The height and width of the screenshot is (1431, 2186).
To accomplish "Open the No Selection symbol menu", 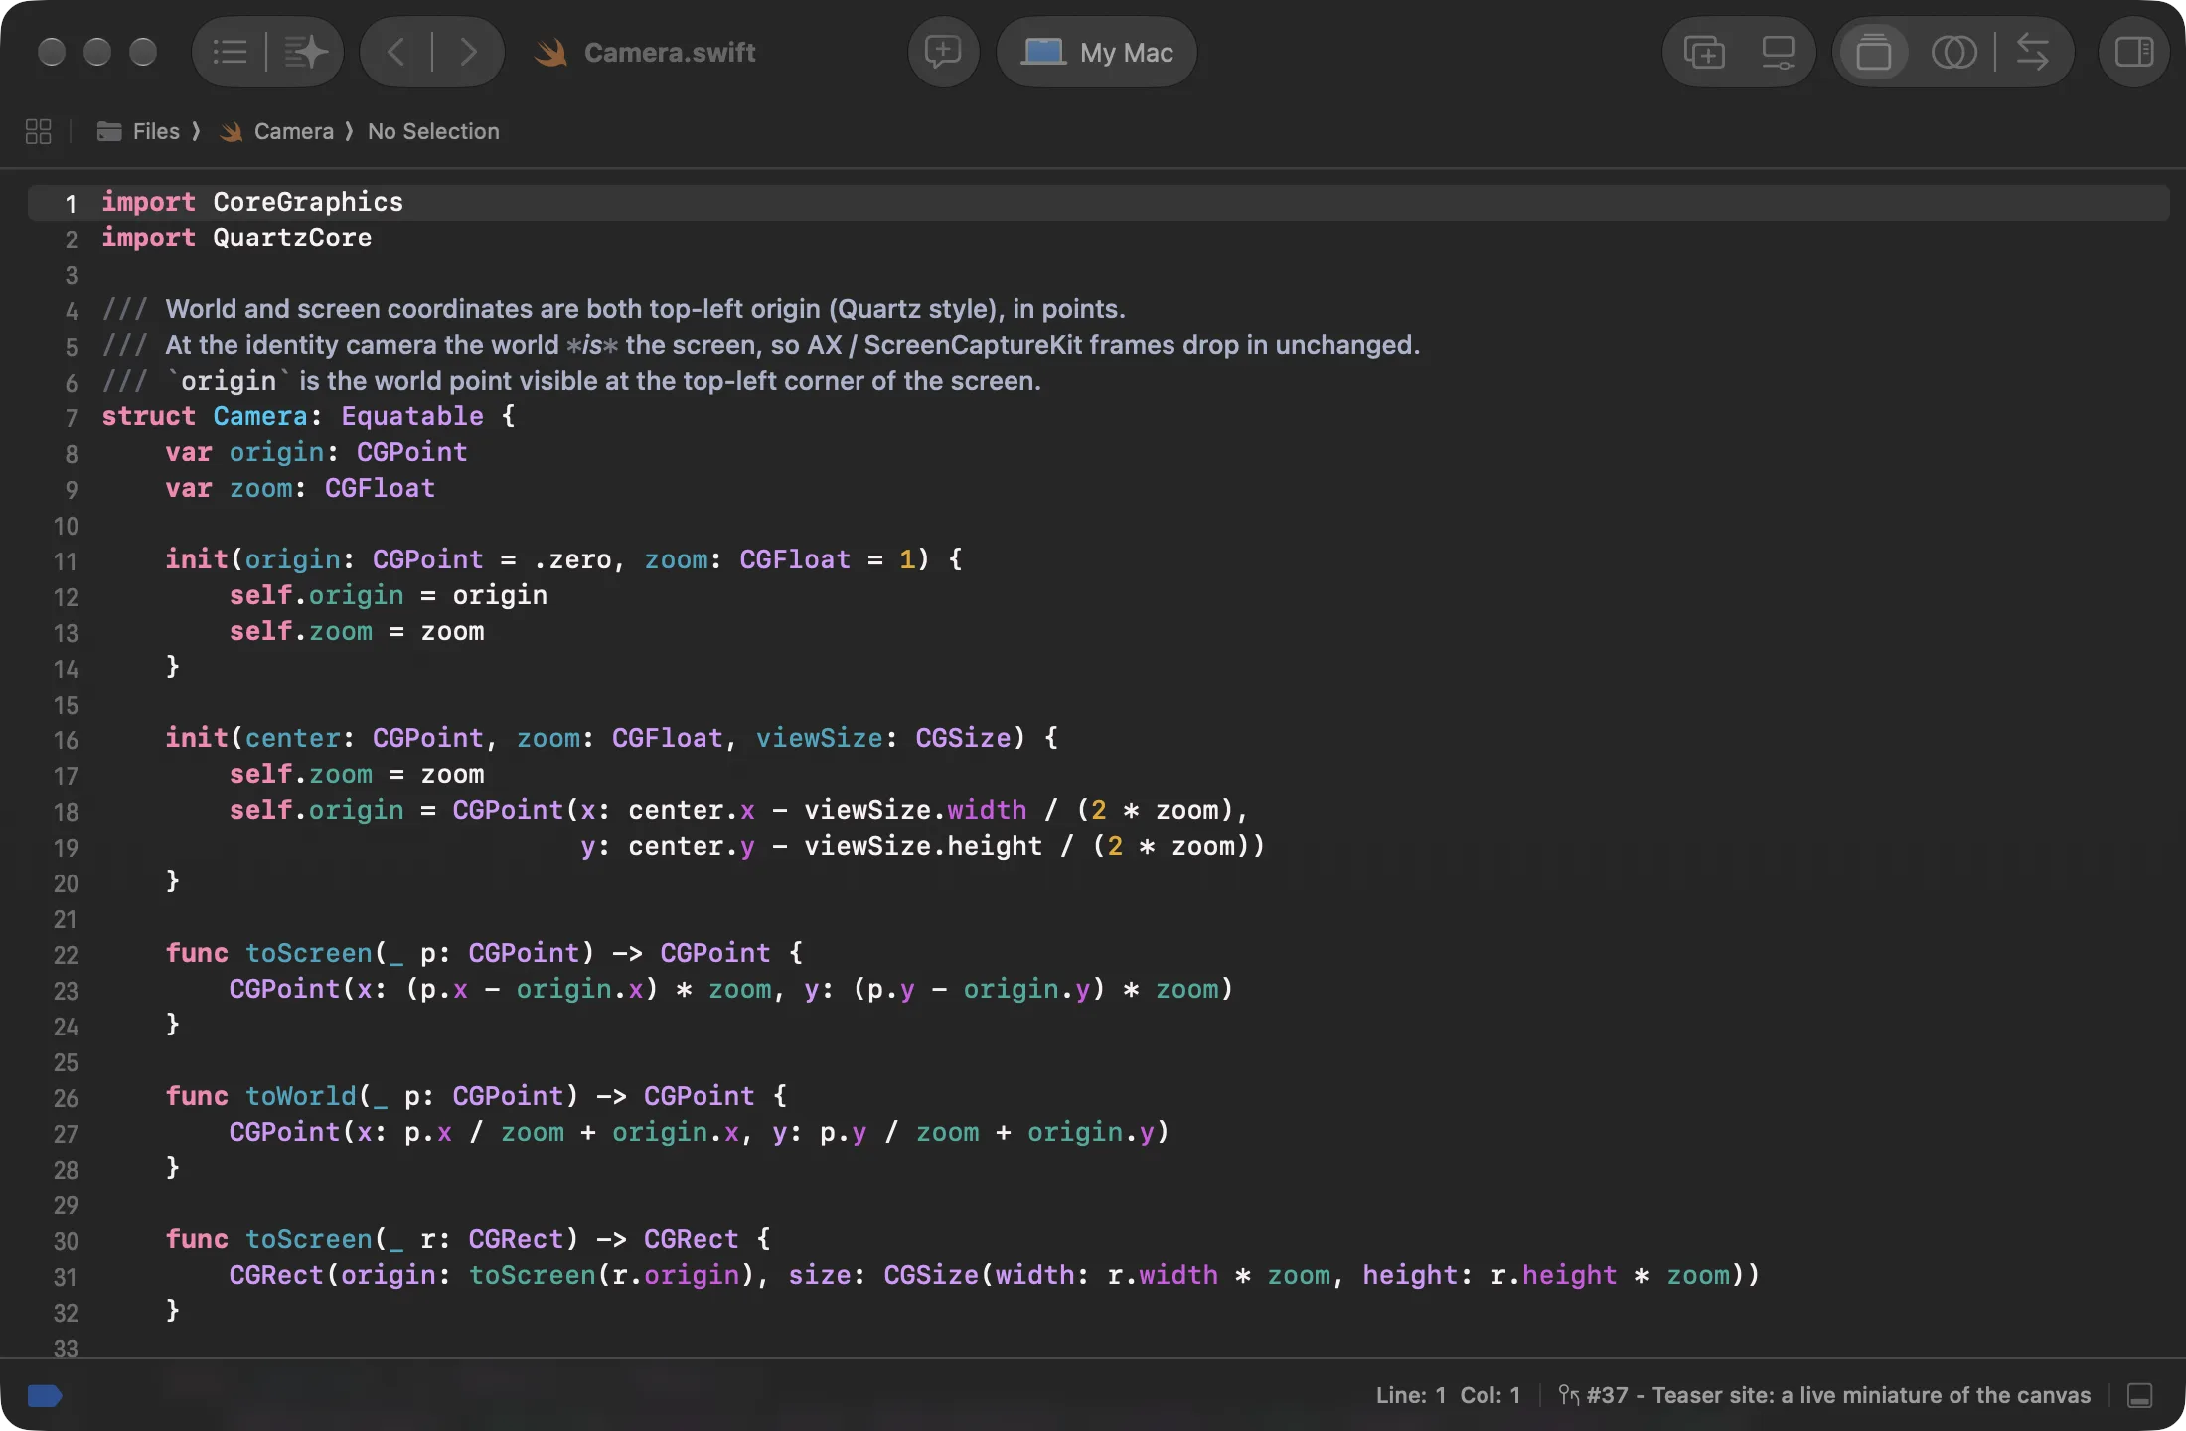I will click(433, 131).
